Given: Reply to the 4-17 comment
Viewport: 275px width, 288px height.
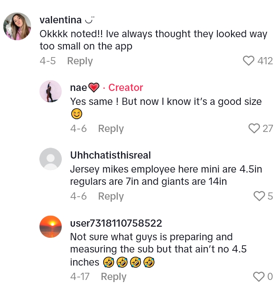Looking at the screenshot, I should [113, 277].
